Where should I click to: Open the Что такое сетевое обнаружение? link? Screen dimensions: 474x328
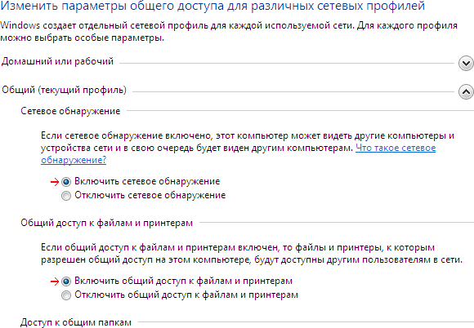coord(396,148)
